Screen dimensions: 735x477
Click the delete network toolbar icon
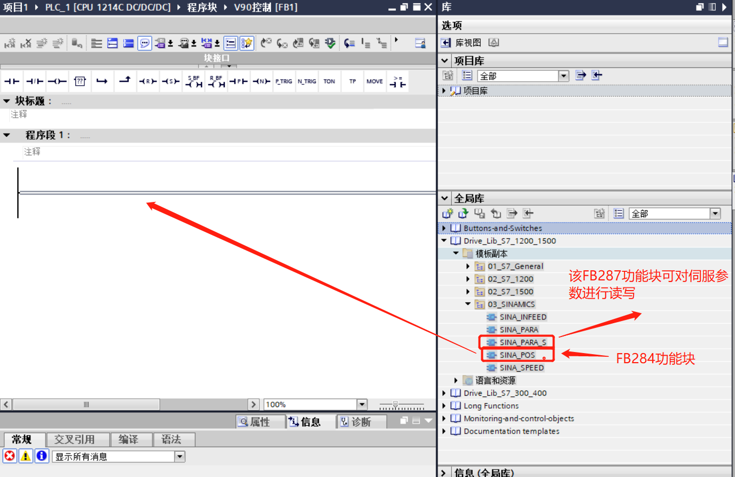click(x=26, y=43)
